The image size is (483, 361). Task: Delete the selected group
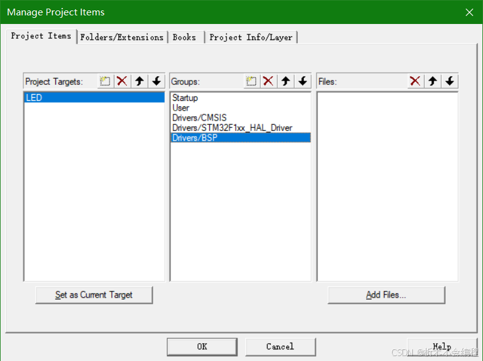point(268,81)
